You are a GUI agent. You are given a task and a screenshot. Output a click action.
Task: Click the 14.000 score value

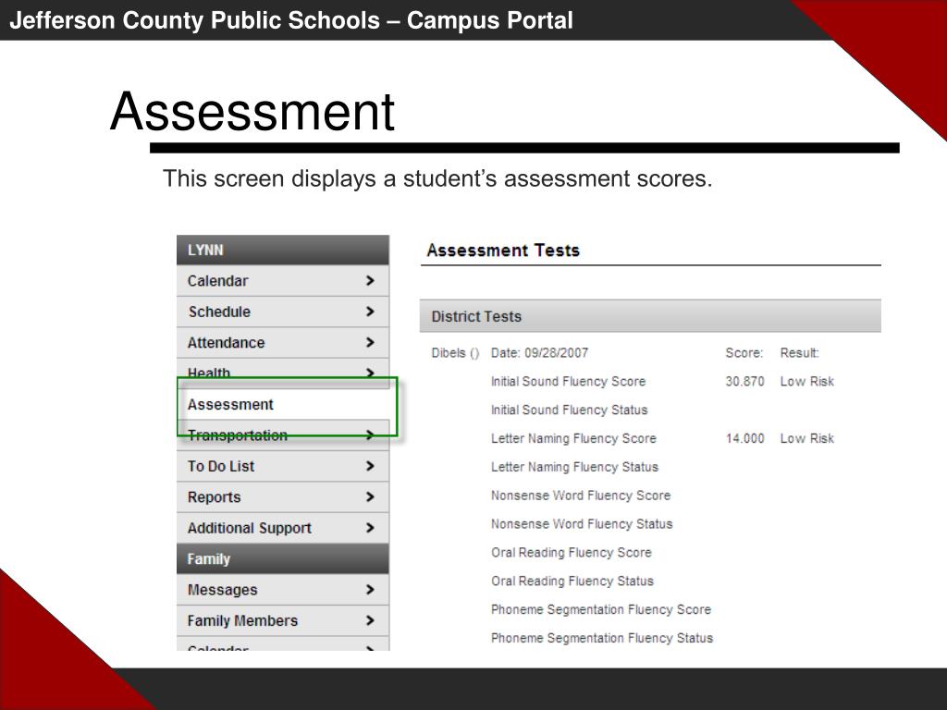tap(744, 438)
